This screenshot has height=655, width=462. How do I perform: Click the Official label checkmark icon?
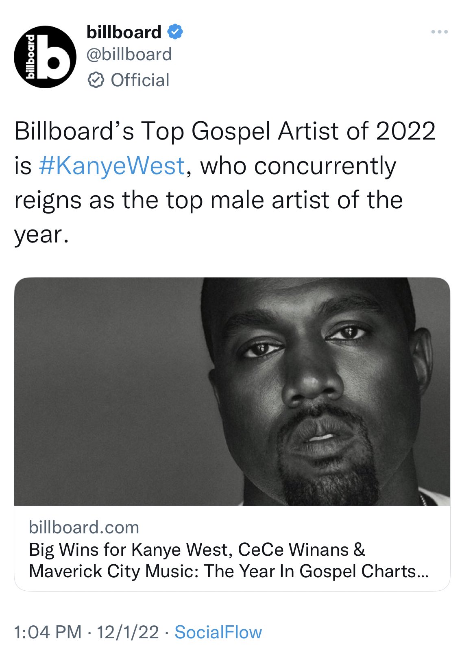pos(96,80)
